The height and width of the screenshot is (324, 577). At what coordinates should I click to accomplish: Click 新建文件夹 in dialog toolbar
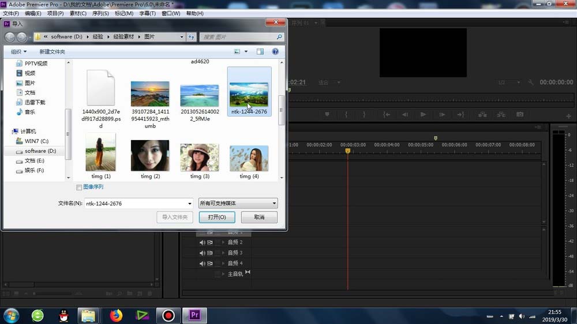point(53,52)
